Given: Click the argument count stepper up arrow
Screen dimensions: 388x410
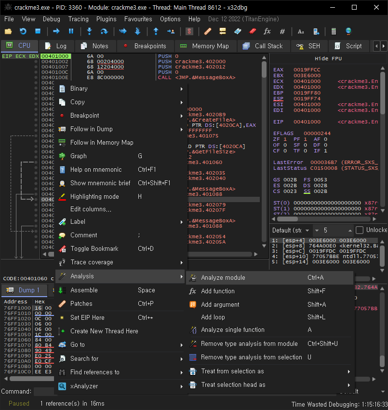Looking at the screenshot, I should pyautogui.click(x=350, y=231).
